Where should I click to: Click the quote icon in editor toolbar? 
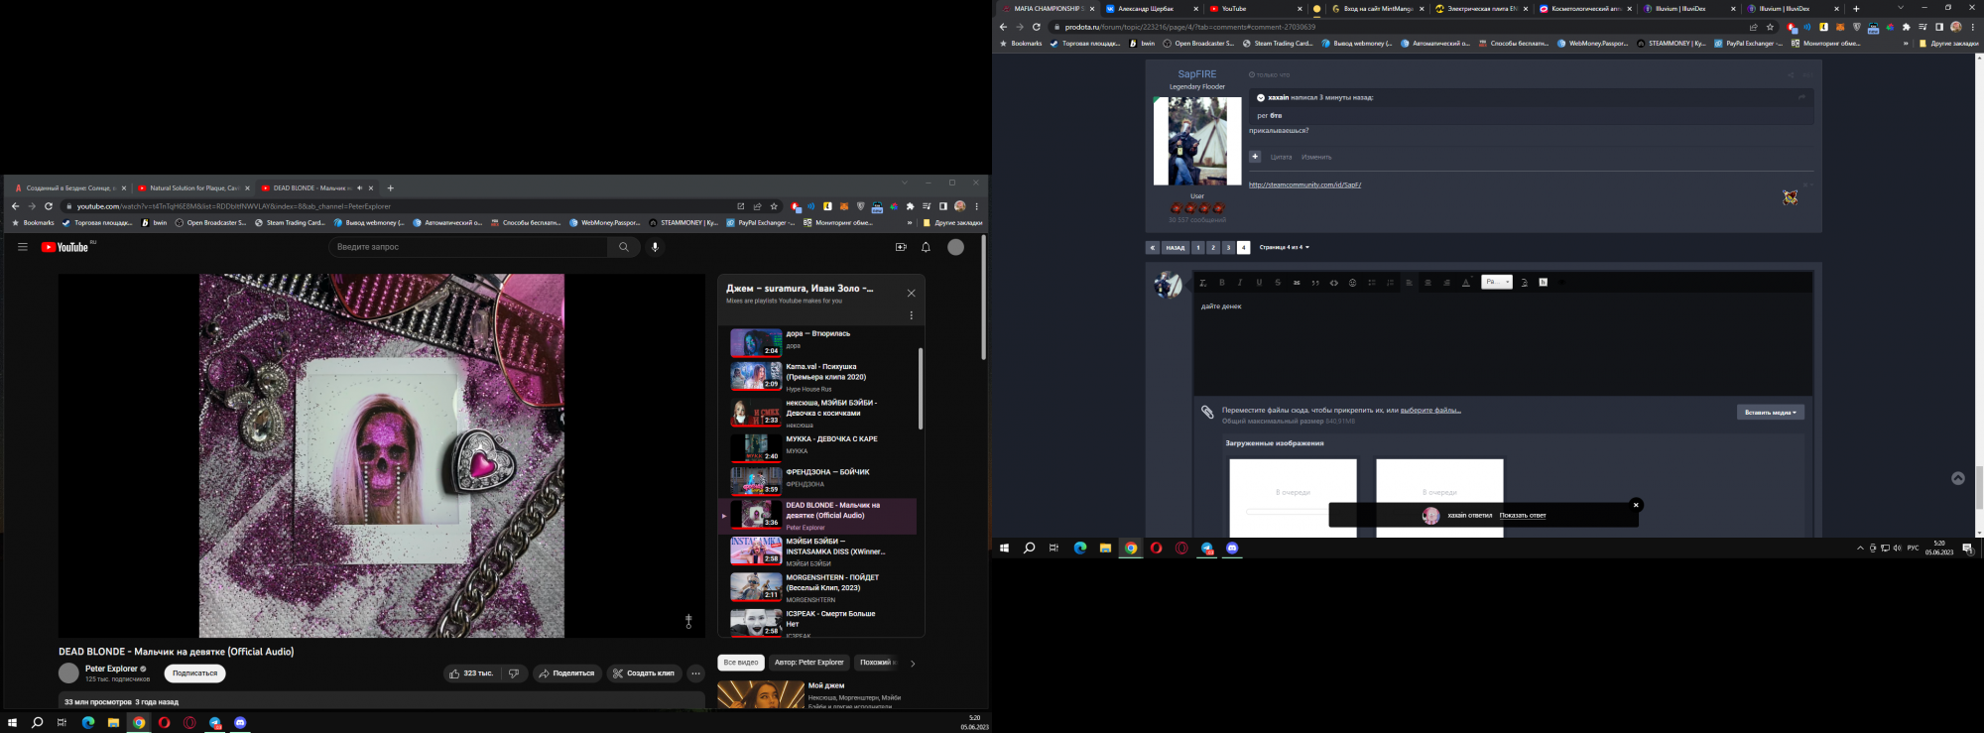[x=1315, y=283]
